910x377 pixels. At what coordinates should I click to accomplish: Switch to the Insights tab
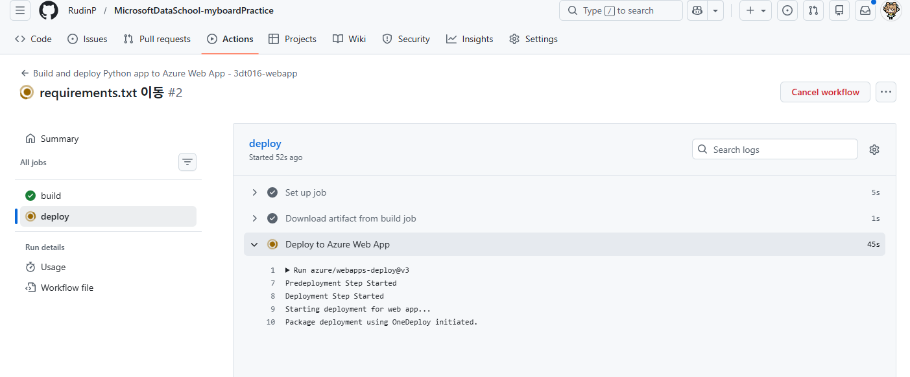click(470, 39)
